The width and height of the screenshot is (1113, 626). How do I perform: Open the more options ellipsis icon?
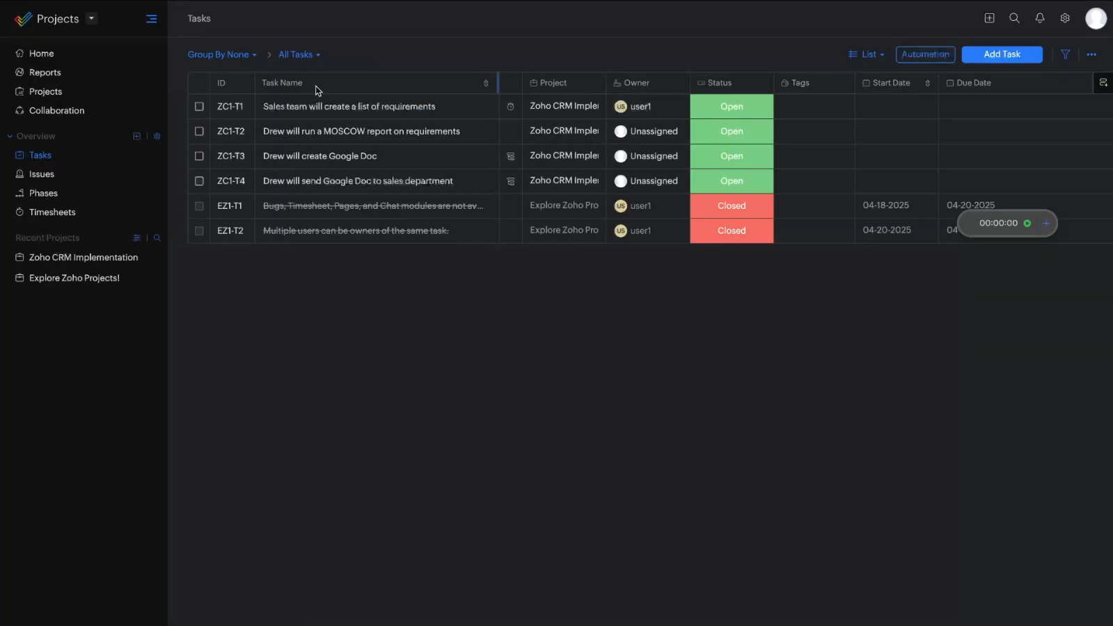(1091, 54)
